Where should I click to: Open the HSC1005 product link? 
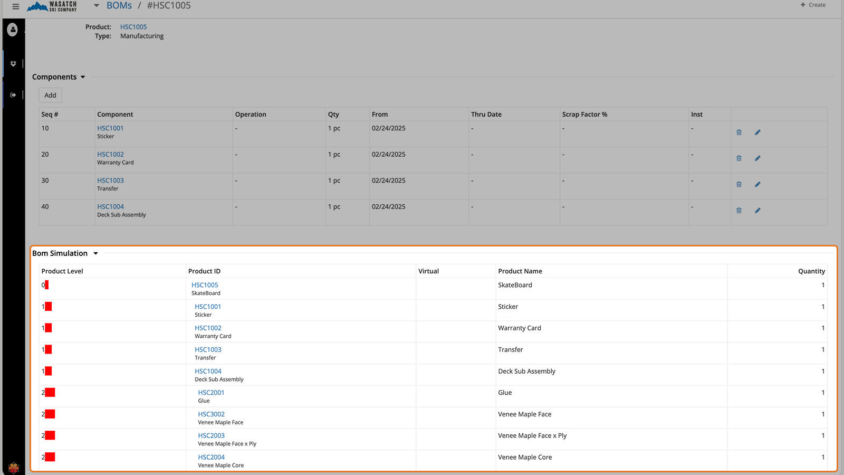[x=133, y=27]
